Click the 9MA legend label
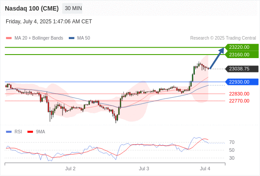This screenshot has width=260, height=176. [x=41, y=132]
